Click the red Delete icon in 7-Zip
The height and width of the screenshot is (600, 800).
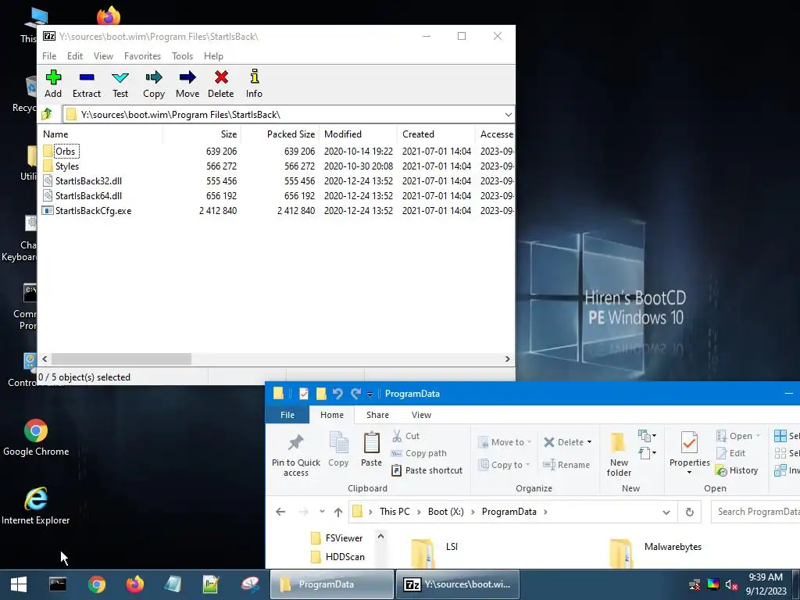(221, 84)
